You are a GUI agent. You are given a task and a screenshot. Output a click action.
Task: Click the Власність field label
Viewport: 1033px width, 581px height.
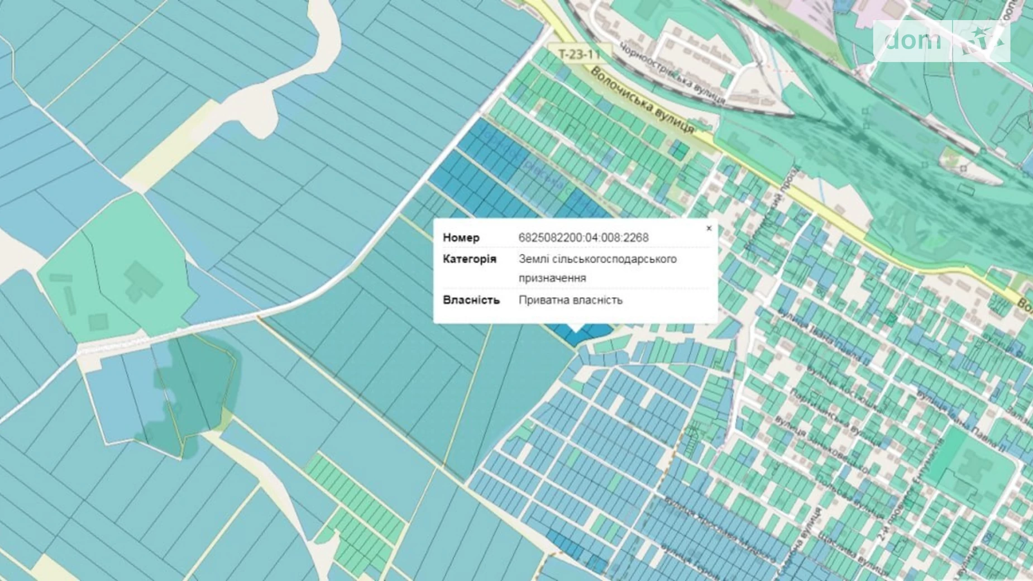[x=471, y=300]
